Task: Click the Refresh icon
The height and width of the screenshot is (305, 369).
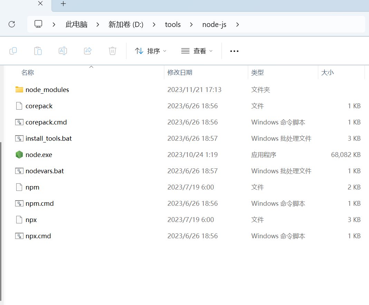Action: [12, 24]
